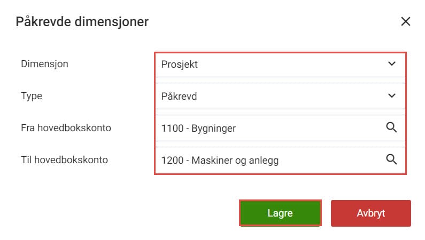
Task: Look up to-account via Maskiner magnifier
Action: pyautogui.click(x=391, y=159)
